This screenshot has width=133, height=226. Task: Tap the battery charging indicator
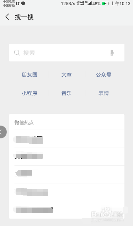(105, 4)
